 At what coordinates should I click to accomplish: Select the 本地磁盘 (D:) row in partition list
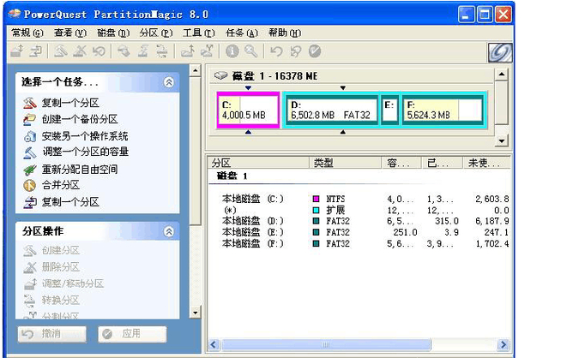(359, 221)
